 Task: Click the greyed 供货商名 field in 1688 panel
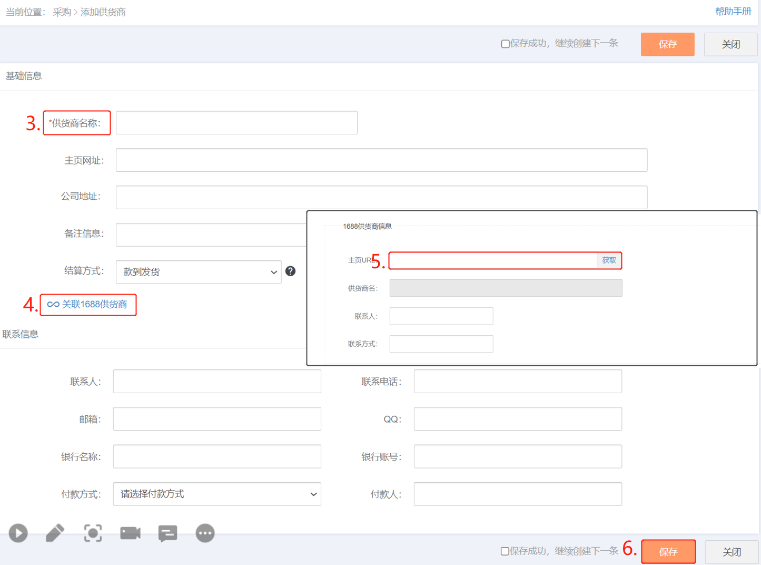coord(506,288)
